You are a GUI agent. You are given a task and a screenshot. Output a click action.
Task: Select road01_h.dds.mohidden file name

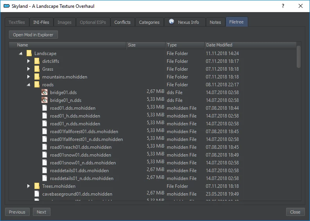pos(75,116)
